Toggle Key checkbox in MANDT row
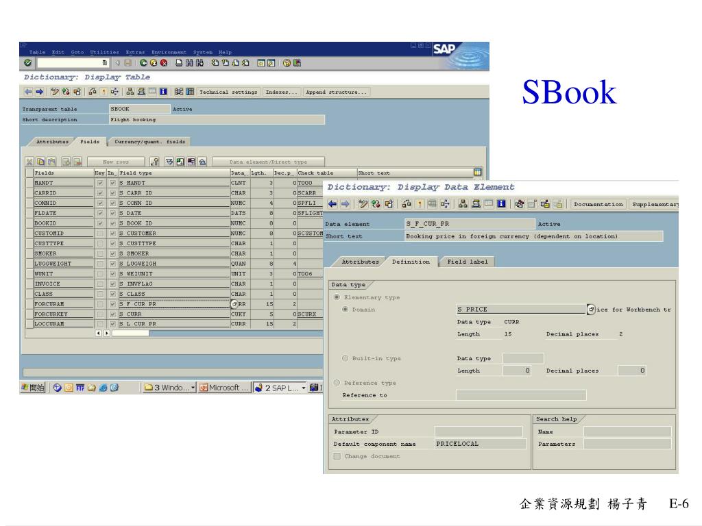 pos(100,183)
